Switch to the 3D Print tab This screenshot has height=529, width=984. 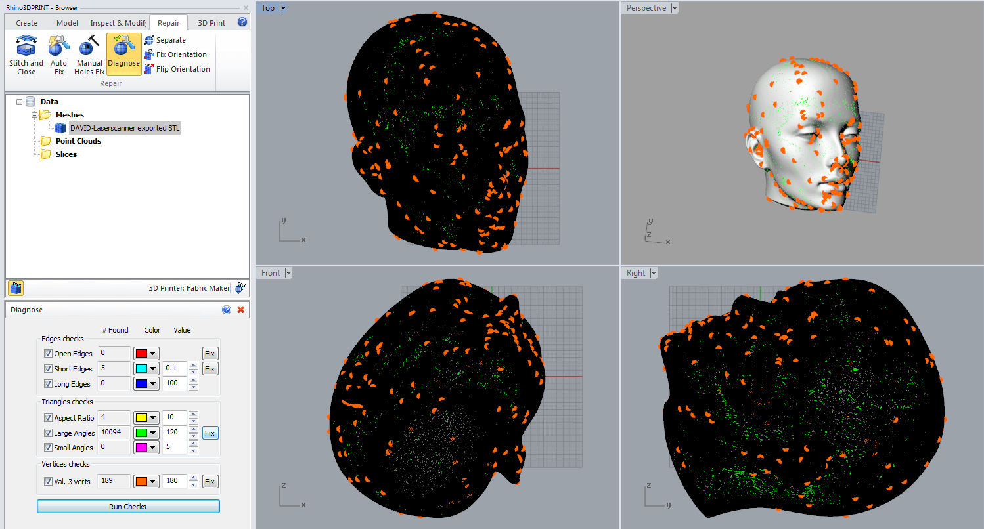[212, 23]
